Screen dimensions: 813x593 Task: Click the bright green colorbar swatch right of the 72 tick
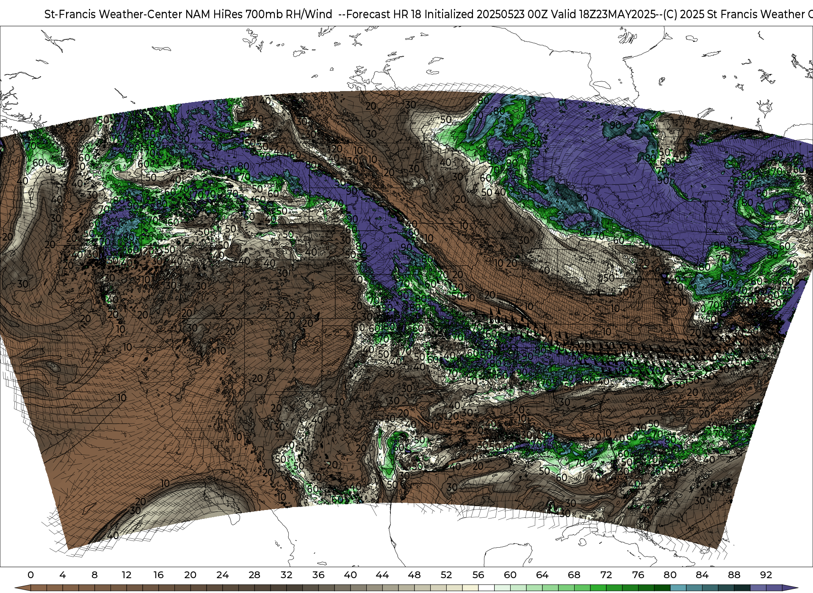coord(614,588)
